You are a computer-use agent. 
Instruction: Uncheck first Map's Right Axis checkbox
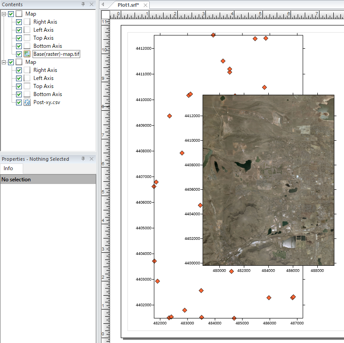click(19, 22)
